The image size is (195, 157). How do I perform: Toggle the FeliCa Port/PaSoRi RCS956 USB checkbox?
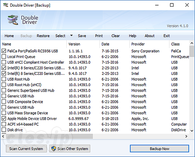(x=4, y=51)
